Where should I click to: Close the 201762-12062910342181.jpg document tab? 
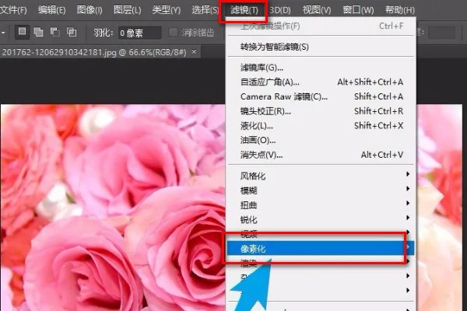tap(194, 52)
